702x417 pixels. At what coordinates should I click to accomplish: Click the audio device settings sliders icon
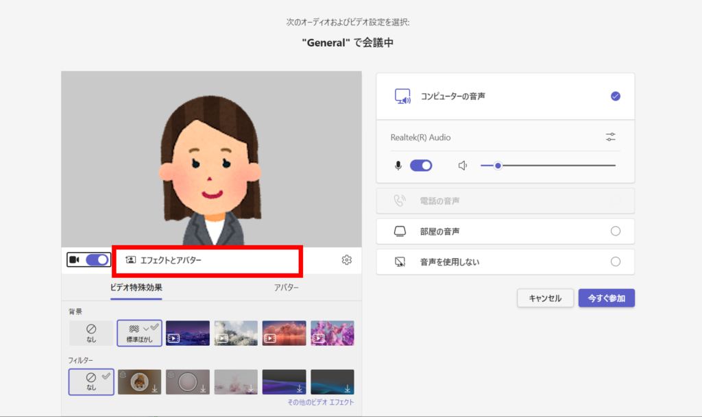coord(610,136)
